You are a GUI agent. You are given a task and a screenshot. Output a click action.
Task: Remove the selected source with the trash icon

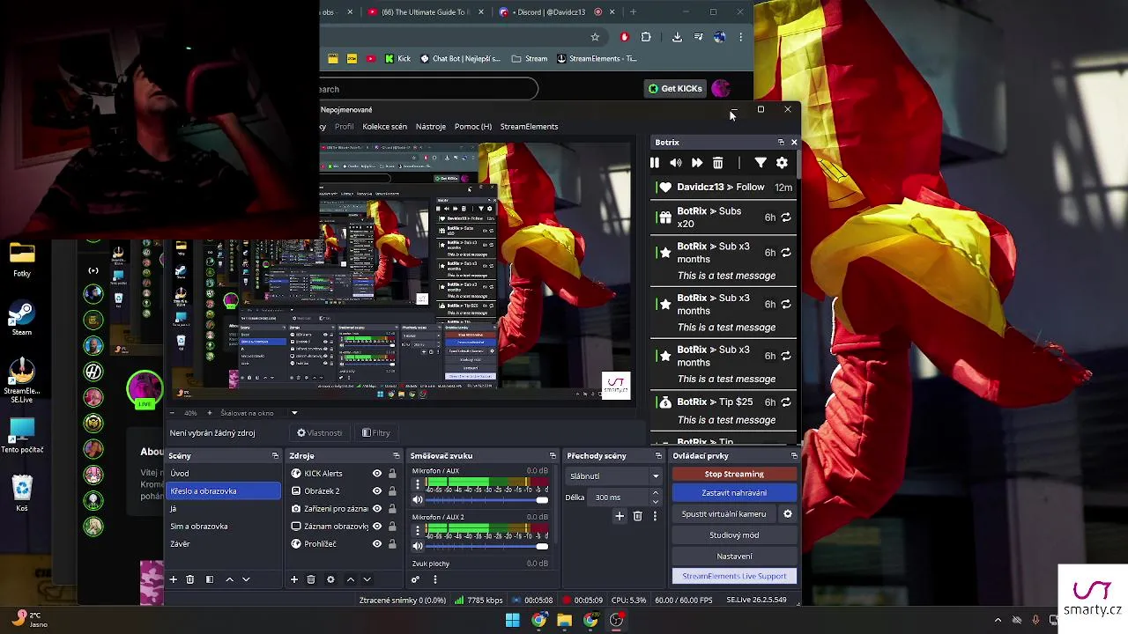pyautogui.click(x=310, y=579)
